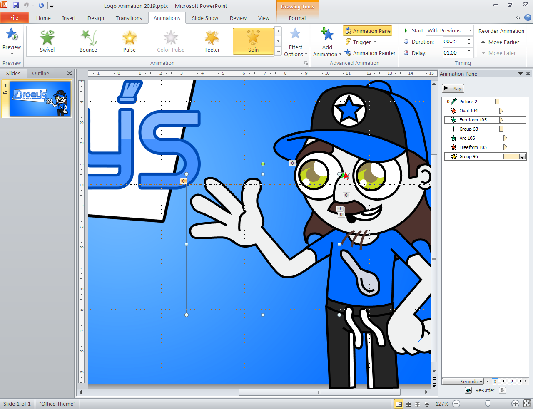Select the Slide Show ribbon tab

pyautogui.click(x=205, y=18)
